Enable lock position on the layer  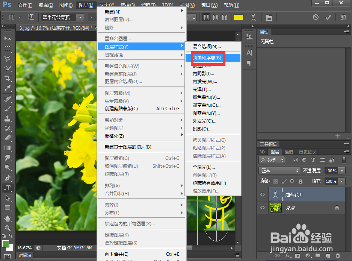pyautogui.click(x=292, y=181)
